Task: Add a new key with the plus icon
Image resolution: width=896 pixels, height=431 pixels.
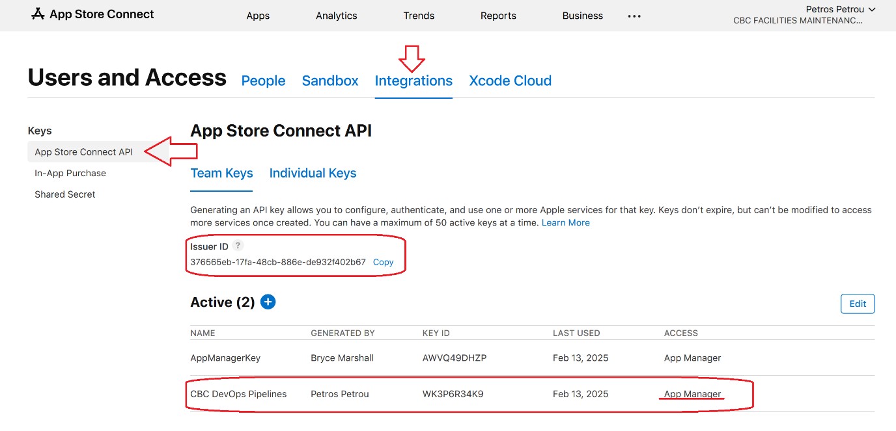Action: point(267,302)
